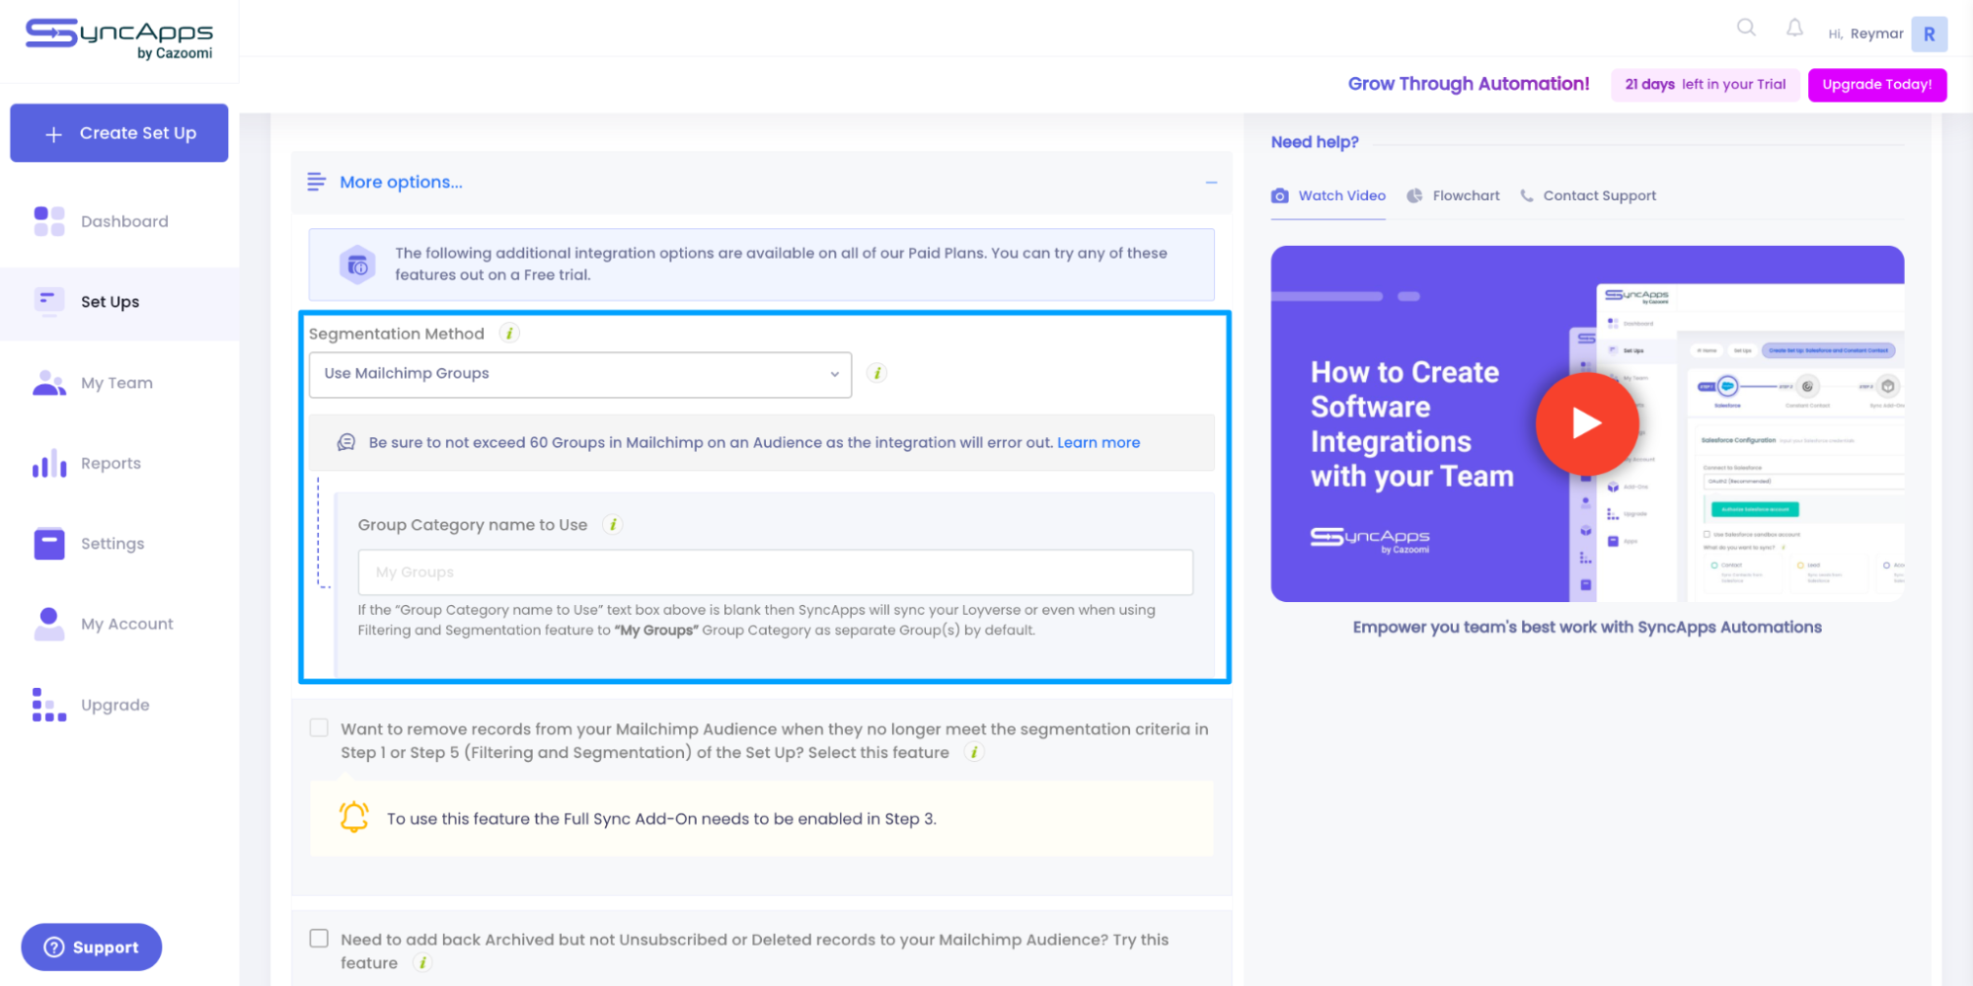Click info icon after Archived records 'feature'
Screen dimensions: 1973x986
coord(422,962)
